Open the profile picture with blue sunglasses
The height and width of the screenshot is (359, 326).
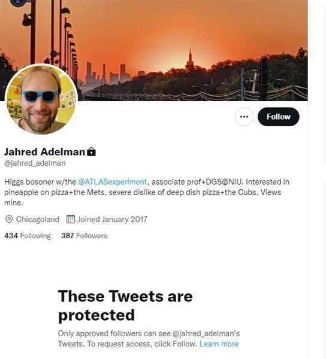[41, 99]
